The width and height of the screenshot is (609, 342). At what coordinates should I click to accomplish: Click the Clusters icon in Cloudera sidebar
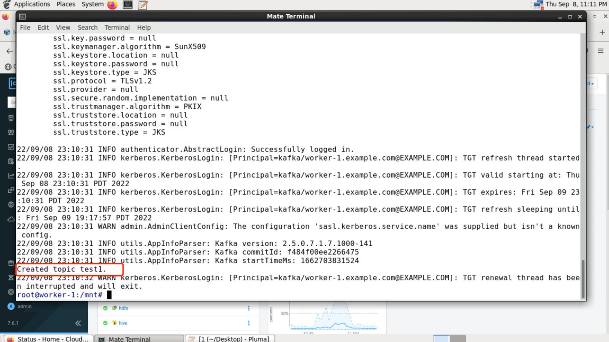pyautogui.click(x=11, y=118)
